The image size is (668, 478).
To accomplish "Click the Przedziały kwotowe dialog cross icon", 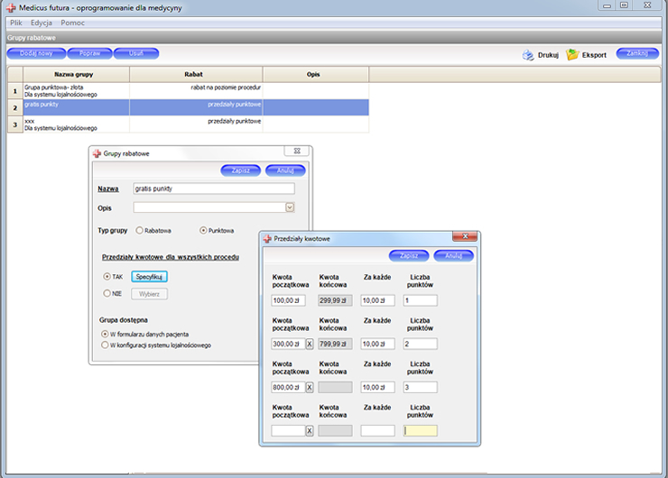I will click(266, 239).
